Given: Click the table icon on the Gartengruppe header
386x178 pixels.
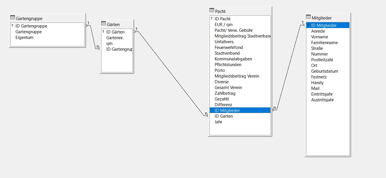Looking at the screenshot, I should [x=12, y=18].
